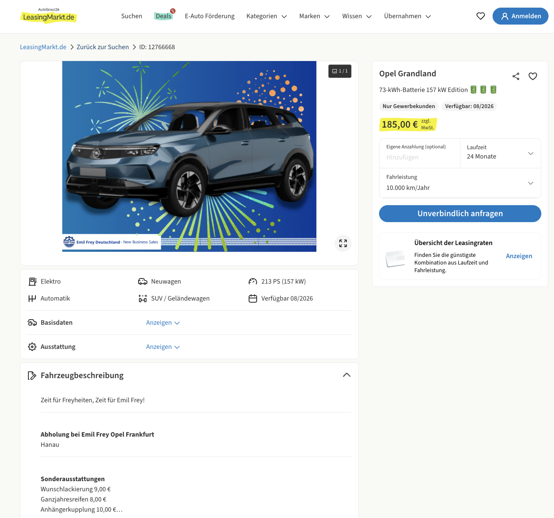The height and width of the screenshot is (518, 554).
Task: Click the Eigene Anzahlung input field
Action: [x=419, y=157]
